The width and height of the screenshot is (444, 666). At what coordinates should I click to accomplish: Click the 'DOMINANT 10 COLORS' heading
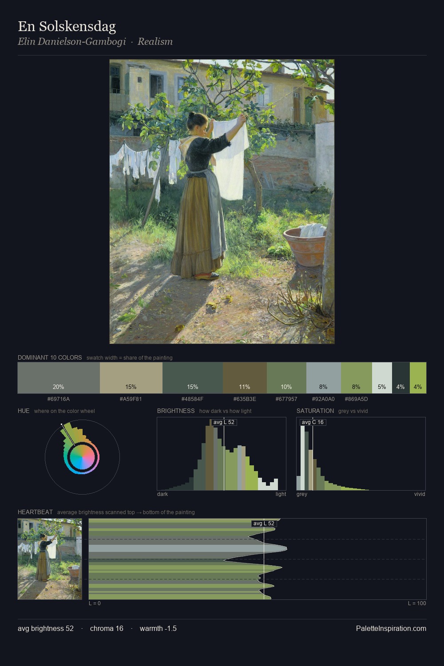[x=50, y=357]
